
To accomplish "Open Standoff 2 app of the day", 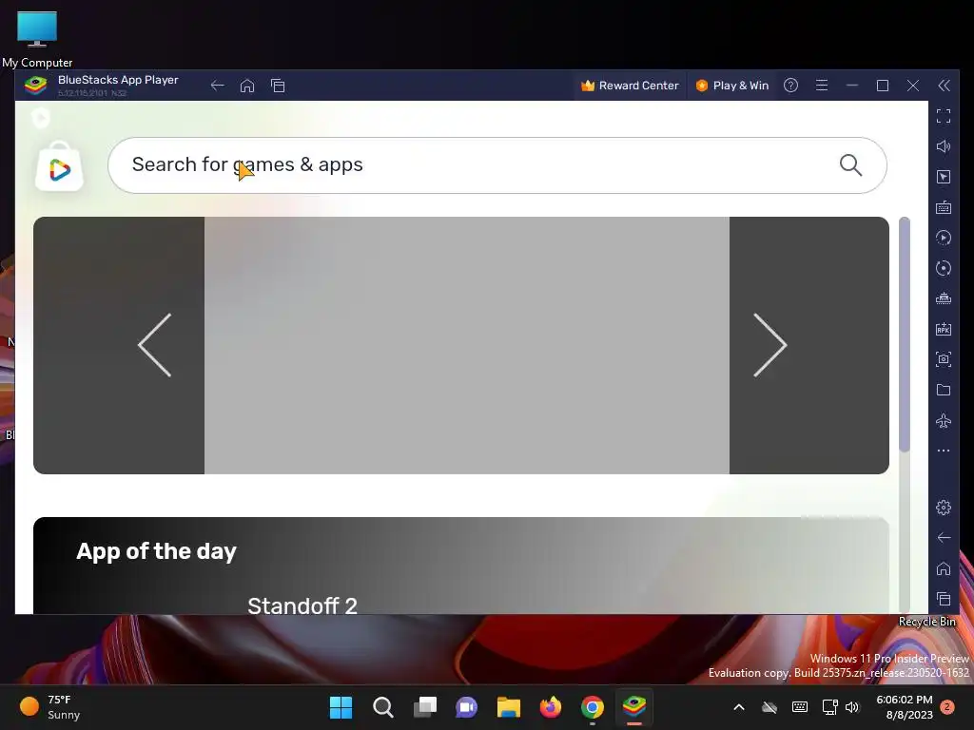I will click(x=302, y=605).
